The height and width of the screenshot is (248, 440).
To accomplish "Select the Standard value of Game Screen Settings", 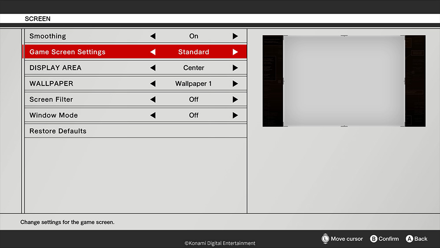I will pos(194,52).
